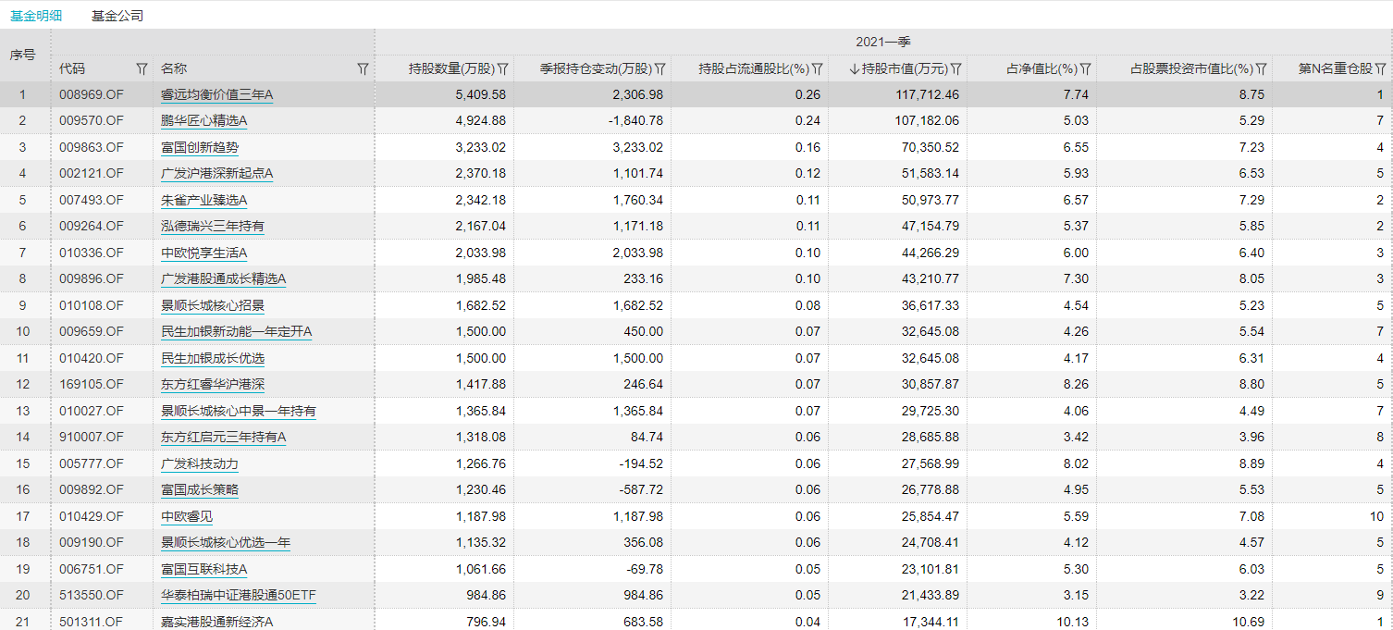This screenshot has height=630, width=1393.
Task: Select code cell 002121.OF
Action: (92, 173)
